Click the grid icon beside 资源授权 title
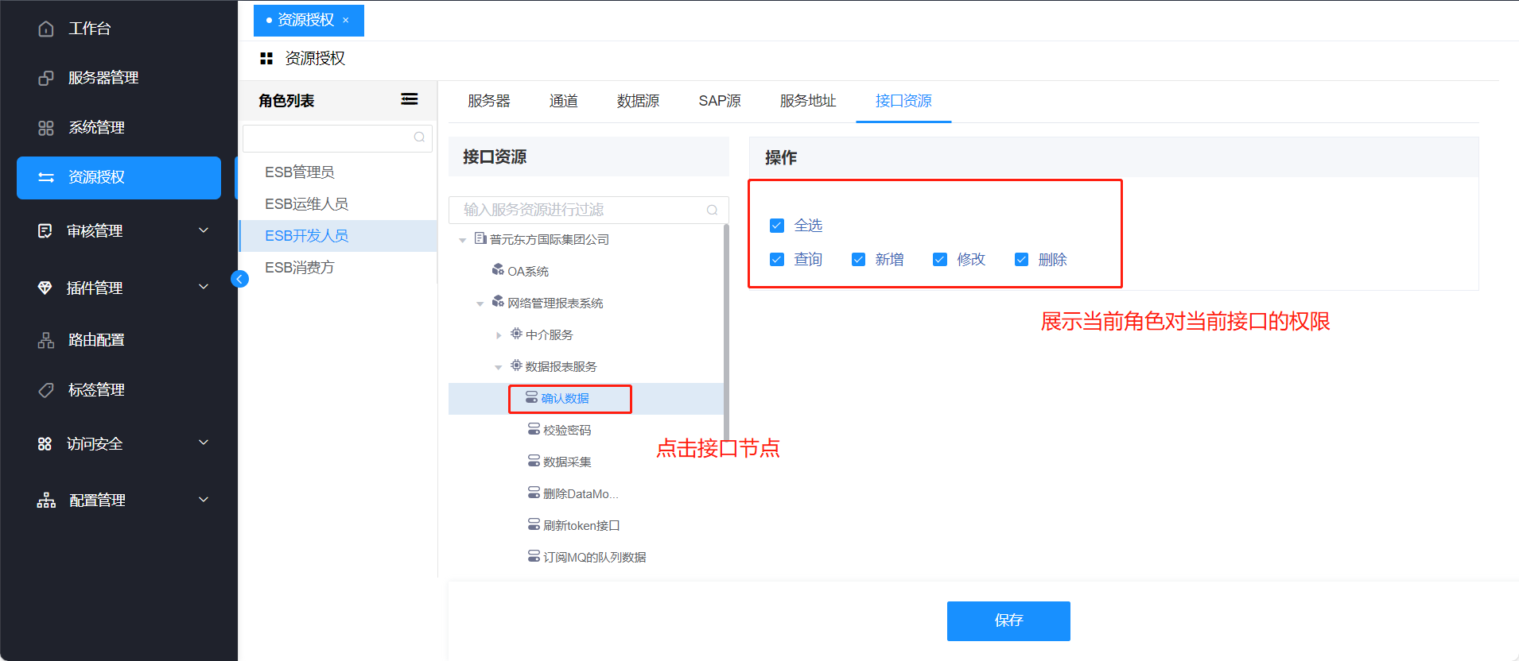The height and width of the screenshot is (661, 1519). (266, 59)
